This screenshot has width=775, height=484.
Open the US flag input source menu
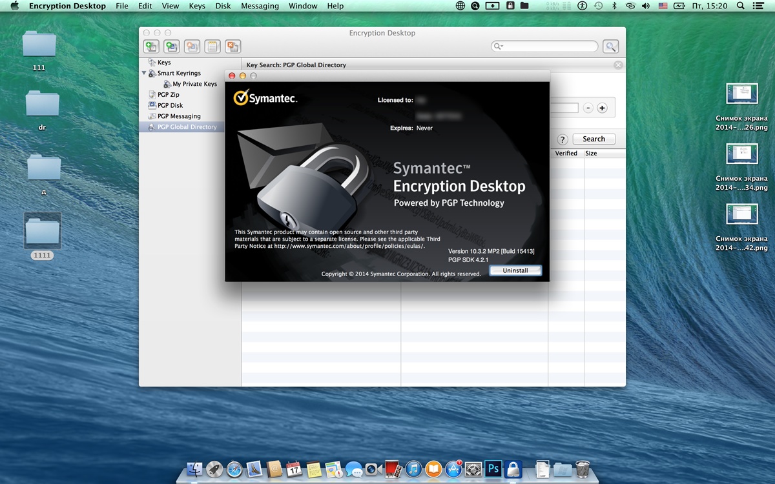[x=663, y=6]
